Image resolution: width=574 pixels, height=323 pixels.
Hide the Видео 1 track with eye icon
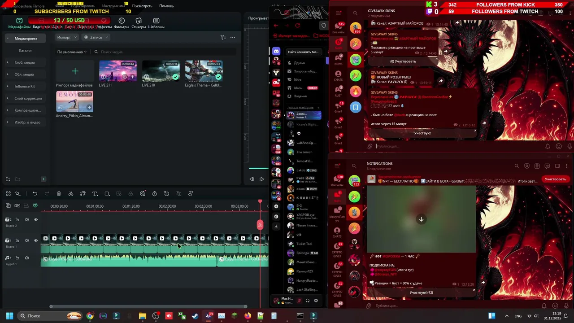[x=36, y=241]
